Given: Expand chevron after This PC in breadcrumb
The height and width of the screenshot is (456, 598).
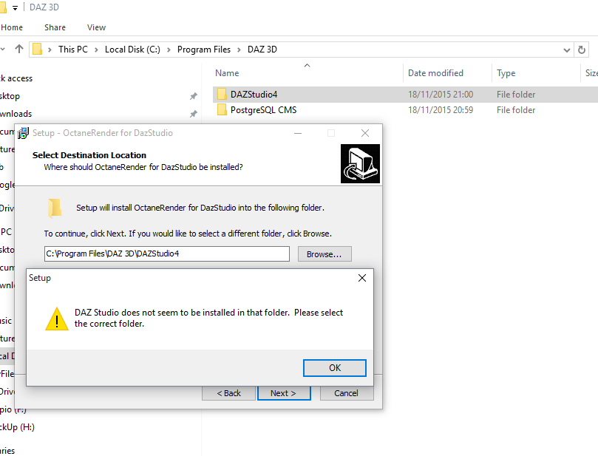Looking at the screenshot, I should (x=96, y=50).
